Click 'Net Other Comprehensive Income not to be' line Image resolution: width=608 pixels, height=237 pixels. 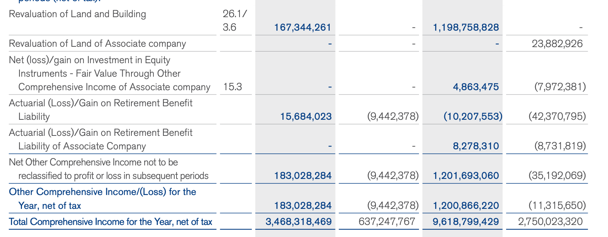click(93, 163)
